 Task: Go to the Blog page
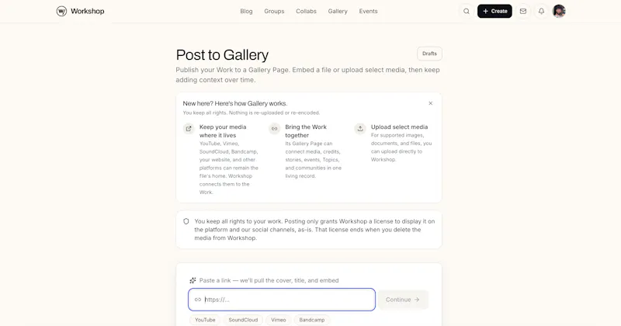(x=246, y=11)
